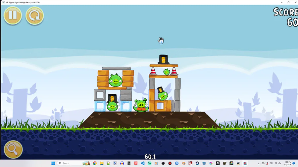Open OBS Studio from the taskbar
The width and height of the screenshot is (298, 167).
tap(163, 163)
